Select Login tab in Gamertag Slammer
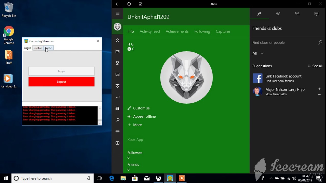 click(27, 48)
